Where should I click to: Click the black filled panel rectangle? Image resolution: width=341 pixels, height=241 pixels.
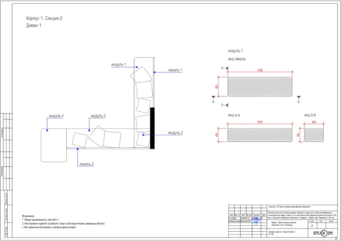click(x=152, y=128)
